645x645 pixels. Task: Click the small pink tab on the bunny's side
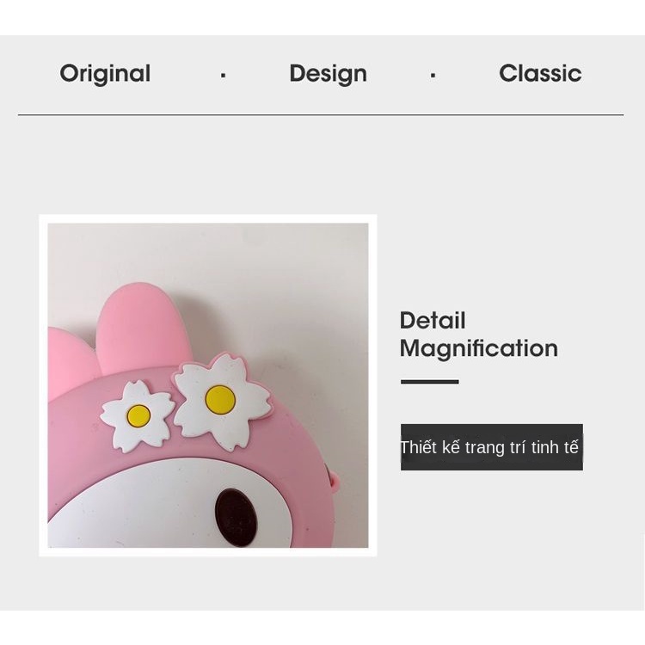(x=334, y=481)
